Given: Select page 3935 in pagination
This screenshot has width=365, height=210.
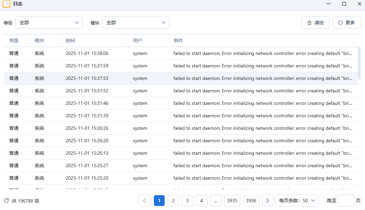Looking at the screenshot, I should click(232, 200).
